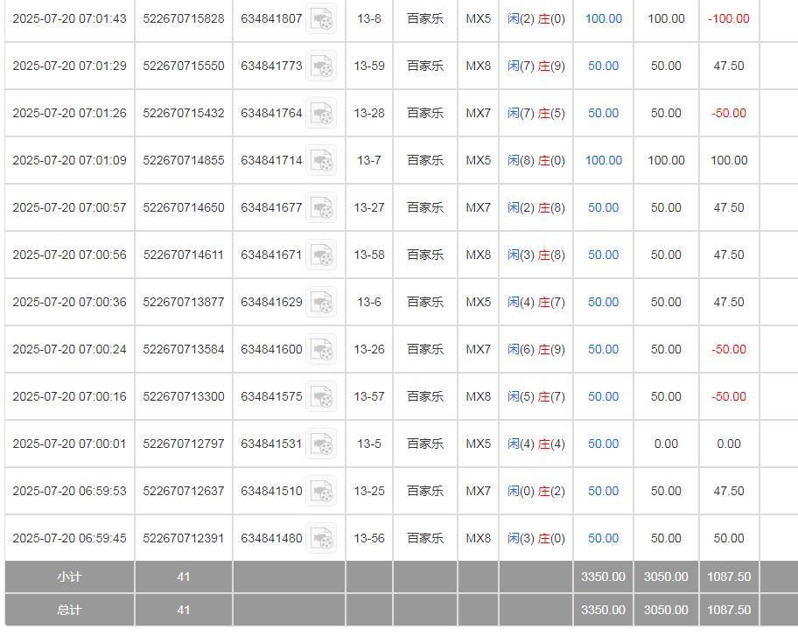The image size is (798, 636).
Task: Open replay icon beside round 634841480
Action: (x=321, y=538)
